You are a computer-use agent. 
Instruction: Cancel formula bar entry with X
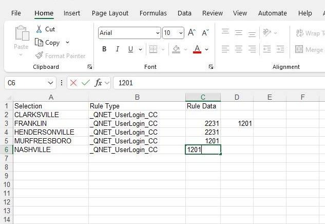click(x=73, y=83)
